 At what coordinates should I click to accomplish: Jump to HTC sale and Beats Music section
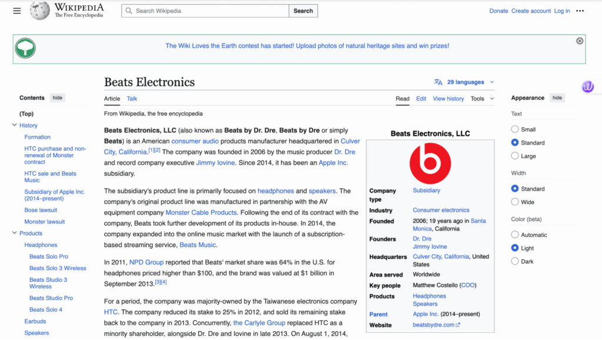[x=51, y=176]
